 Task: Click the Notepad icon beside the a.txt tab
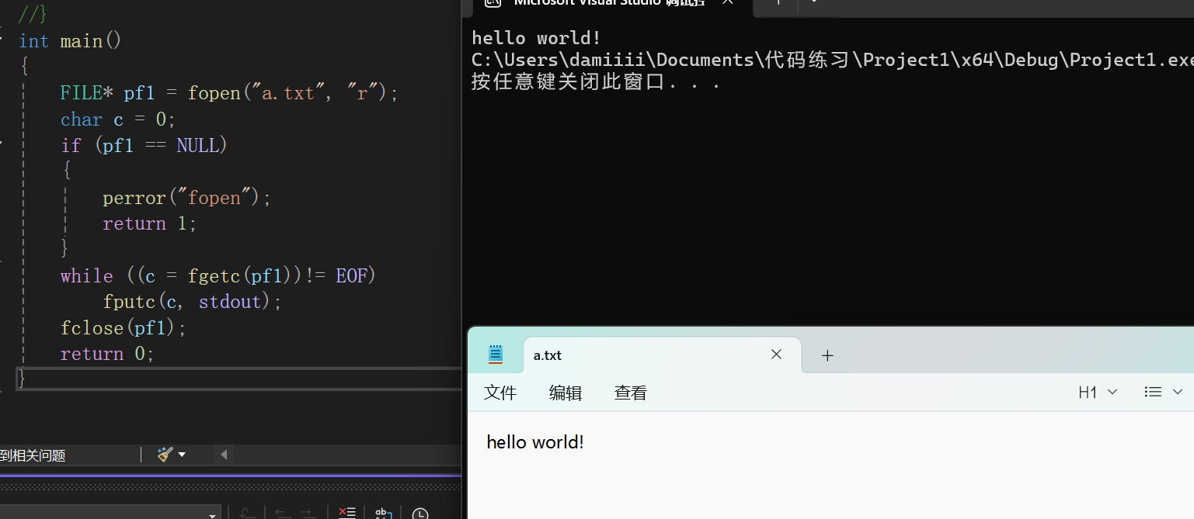(495, 354)
